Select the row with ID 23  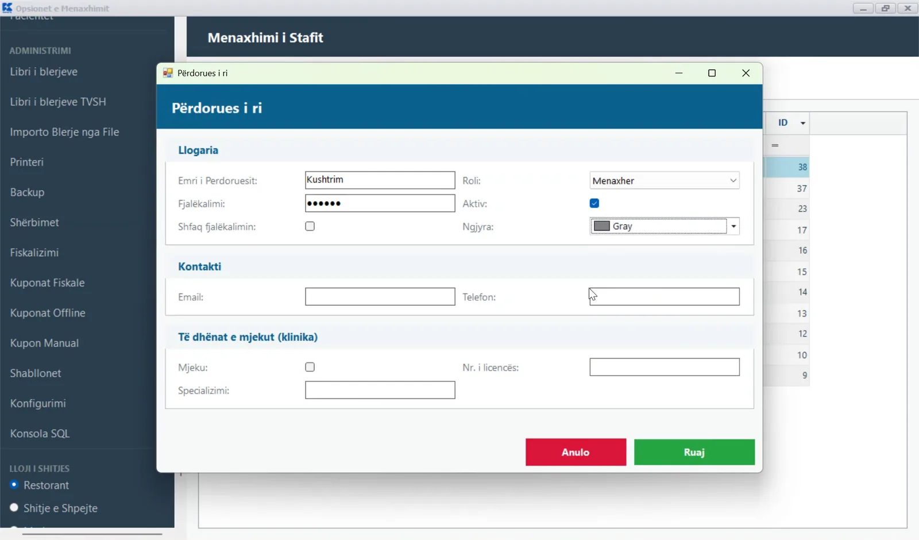pos(787,209)
